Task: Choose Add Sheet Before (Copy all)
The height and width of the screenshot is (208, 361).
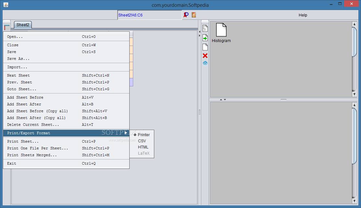Action: [66, 111]
